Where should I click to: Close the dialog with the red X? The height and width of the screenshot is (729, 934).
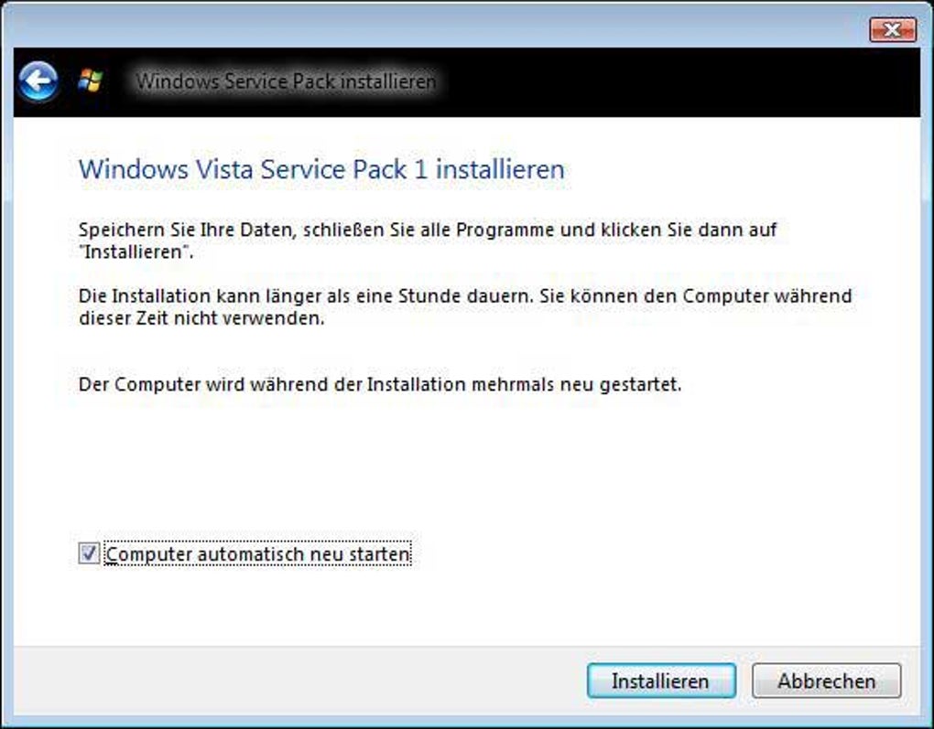tap(892, 29)
